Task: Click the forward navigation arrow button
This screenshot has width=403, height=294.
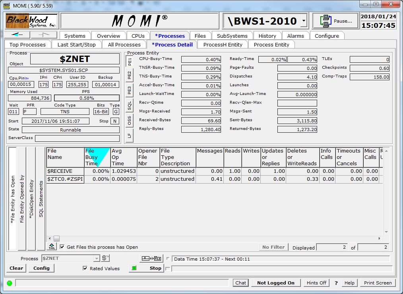Action: pos(44,35)
